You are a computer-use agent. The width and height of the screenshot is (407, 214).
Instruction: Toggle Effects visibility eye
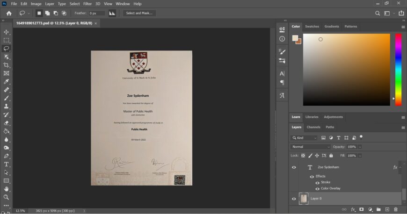(x=312, y=177)
